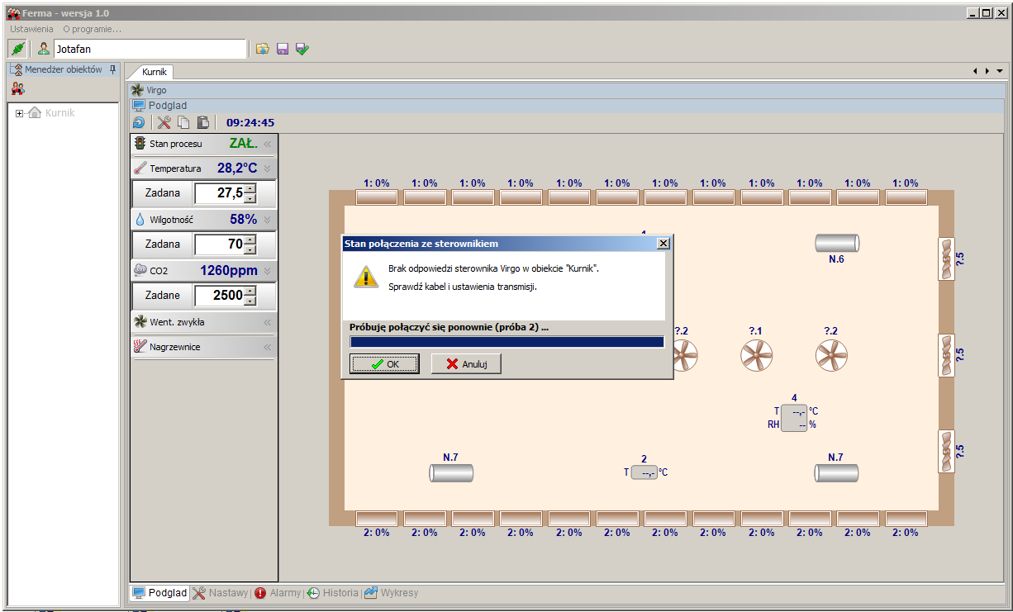The image size is (1013, 612).
Task: Expand the Kurnik tree node
Action: (x=19, y=113)
